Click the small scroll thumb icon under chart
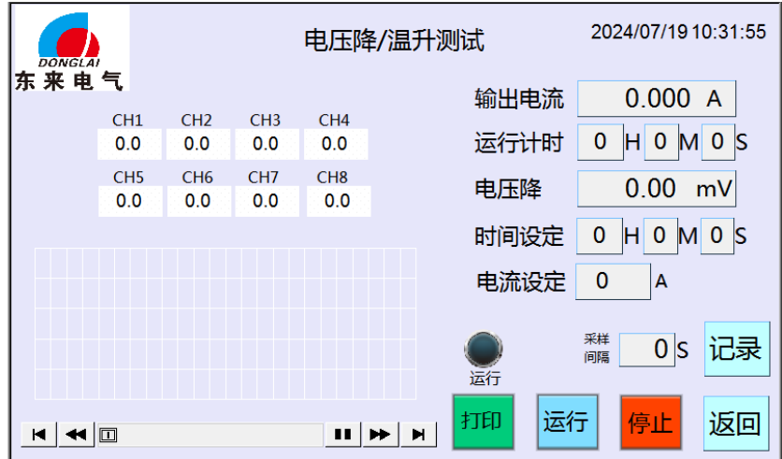The height and width of the screenshot is (459, 782). [x=108, y=434]
